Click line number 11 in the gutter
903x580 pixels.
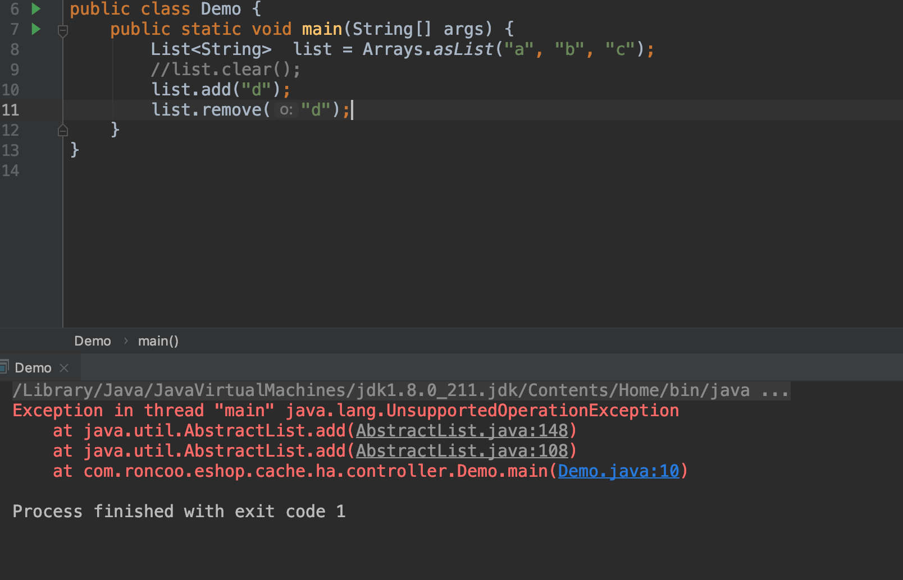point(10,110)
